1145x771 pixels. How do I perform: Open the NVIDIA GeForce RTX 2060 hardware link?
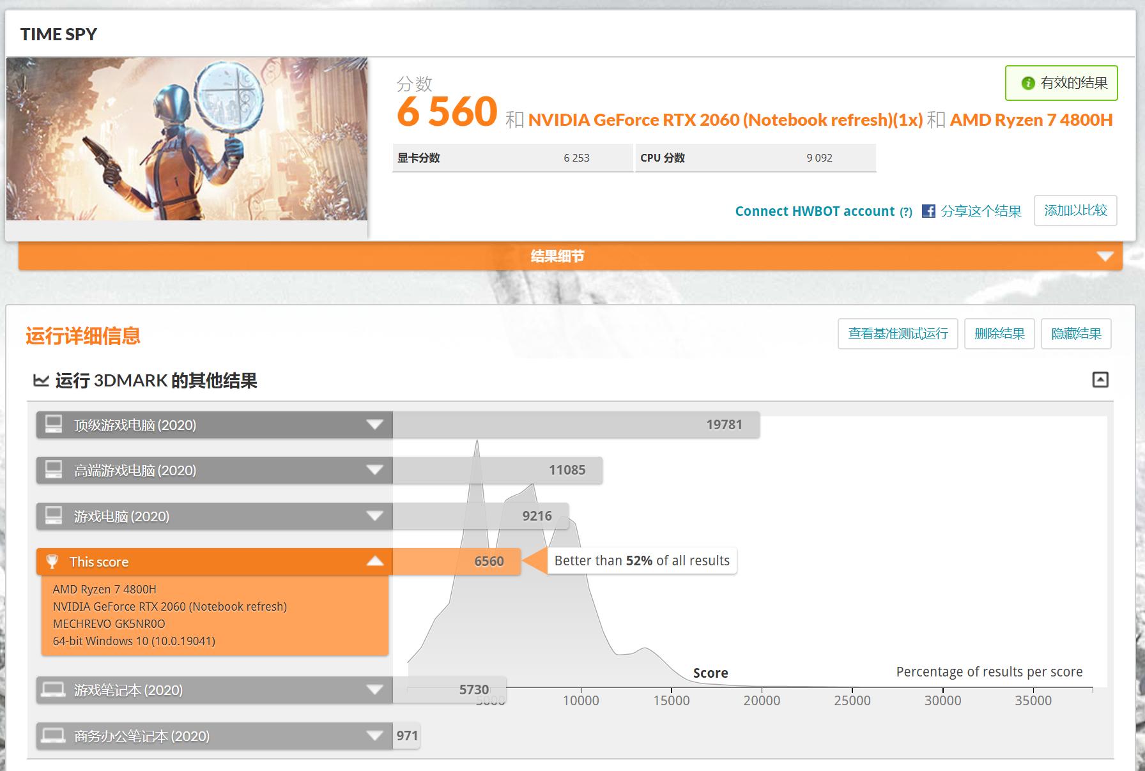(725, 120)
